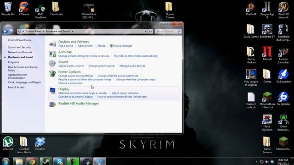The image size is (294, 165).
Task: Open Devices and Printers icon
Action: [52, 44]
